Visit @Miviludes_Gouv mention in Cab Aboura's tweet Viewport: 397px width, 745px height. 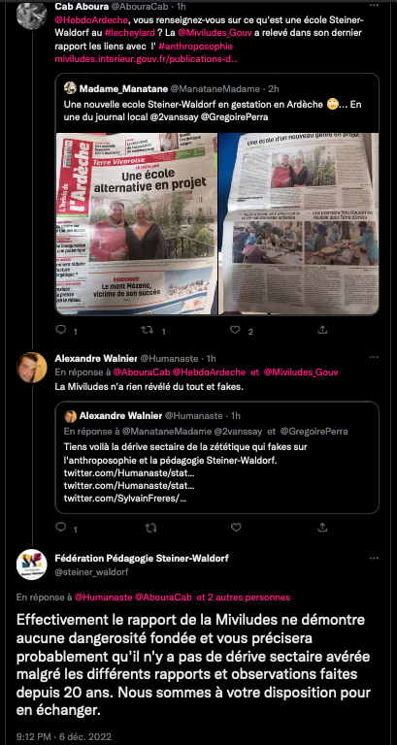pos(215,34)
